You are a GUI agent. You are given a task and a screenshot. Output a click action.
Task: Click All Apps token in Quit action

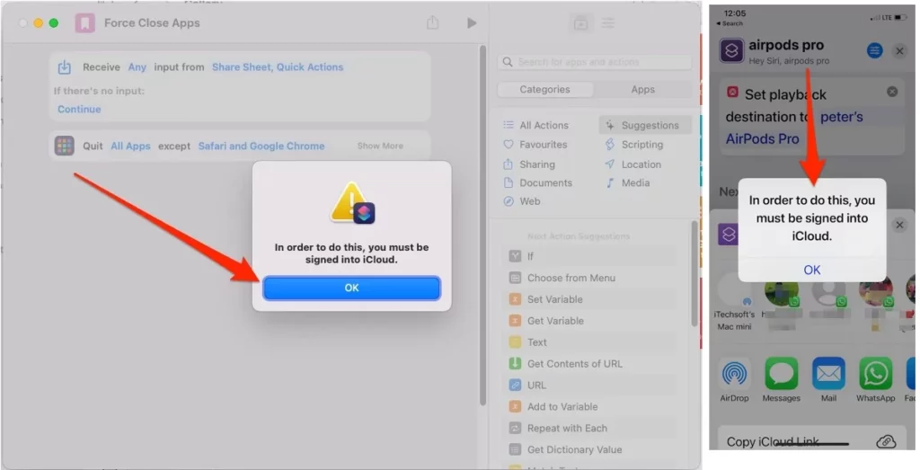coord(130,146)
